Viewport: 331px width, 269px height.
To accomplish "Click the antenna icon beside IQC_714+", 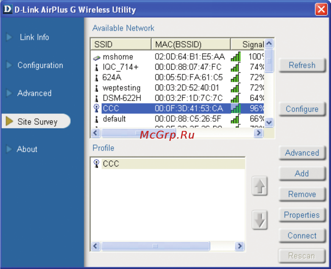I will (x=96, y=68).
